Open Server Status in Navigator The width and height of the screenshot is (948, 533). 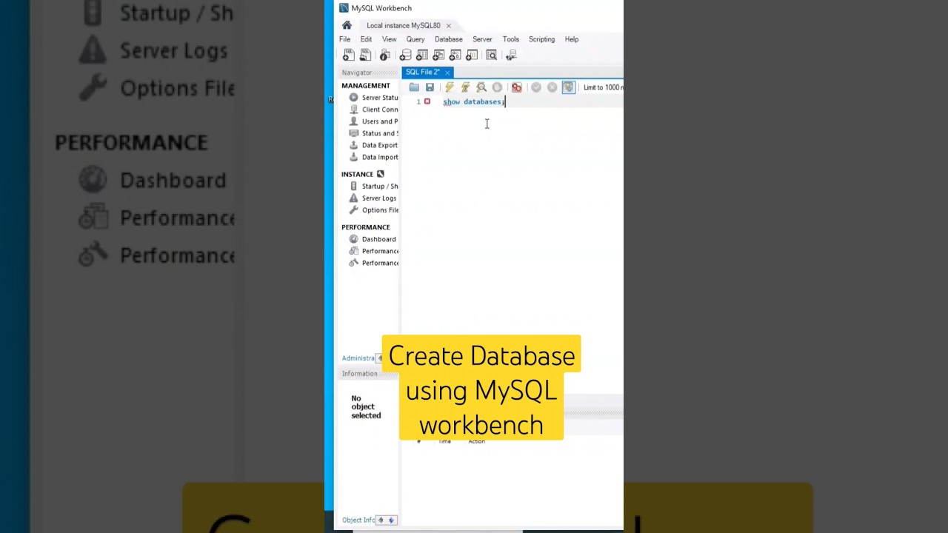click(373, 98)
